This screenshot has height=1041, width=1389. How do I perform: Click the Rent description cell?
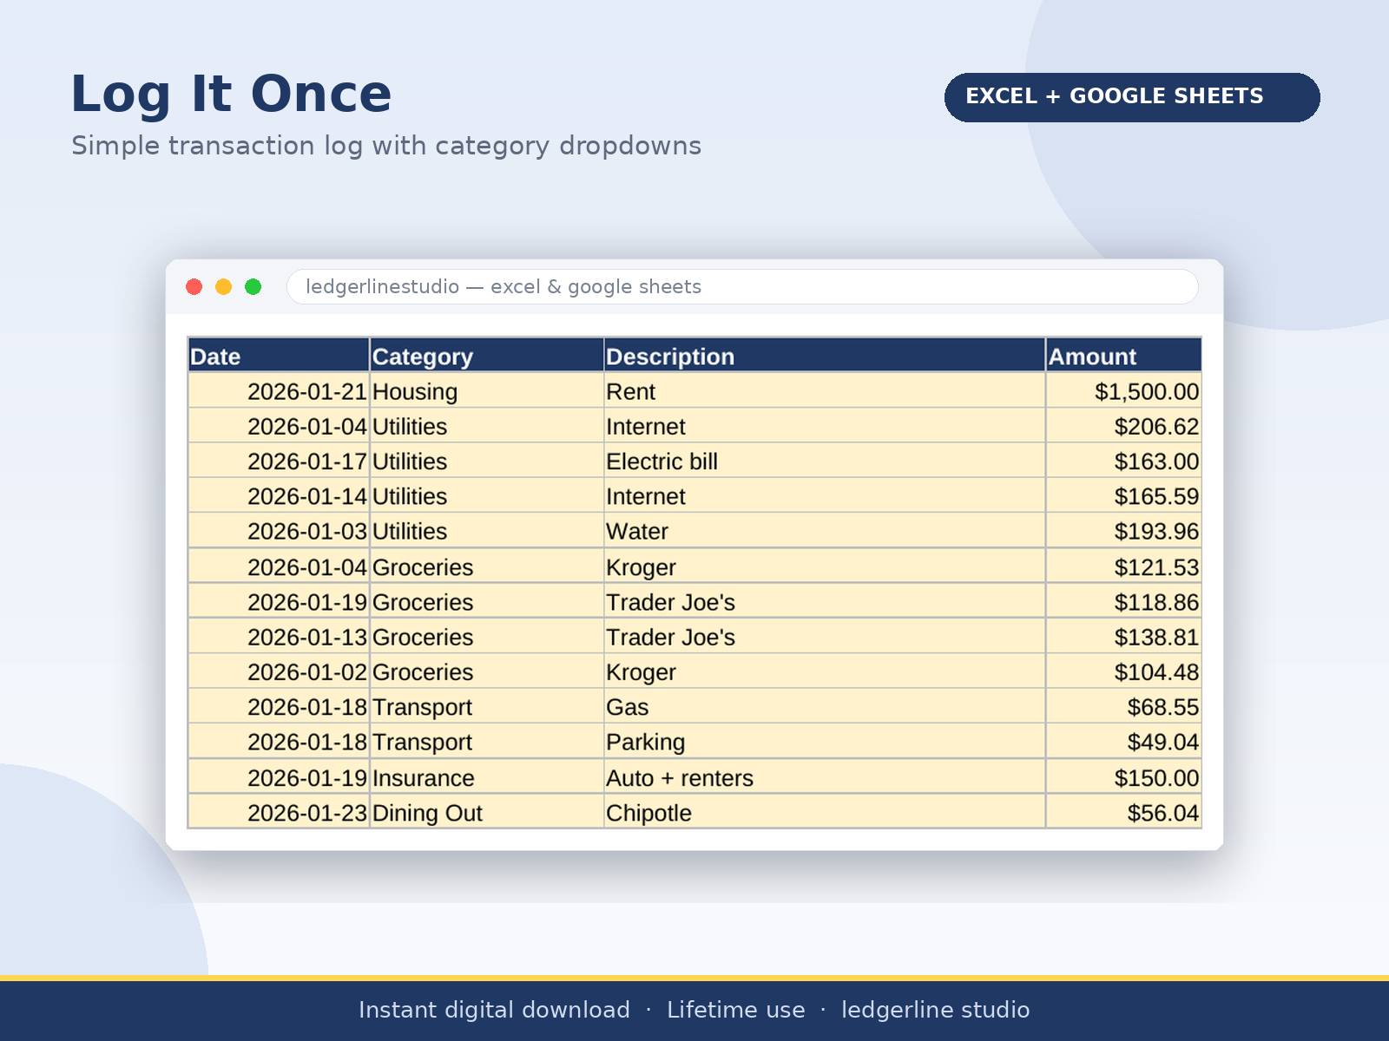pos(825,391)
